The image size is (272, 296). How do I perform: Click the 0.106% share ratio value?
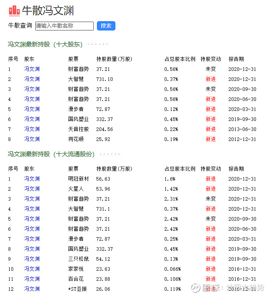pyautogui.click(x=173, y=279)
